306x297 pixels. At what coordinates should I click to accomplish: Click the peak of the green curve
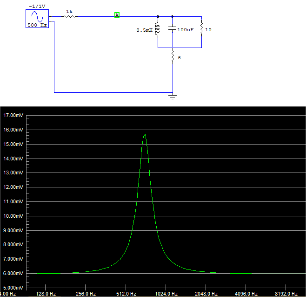click(145, 134)
